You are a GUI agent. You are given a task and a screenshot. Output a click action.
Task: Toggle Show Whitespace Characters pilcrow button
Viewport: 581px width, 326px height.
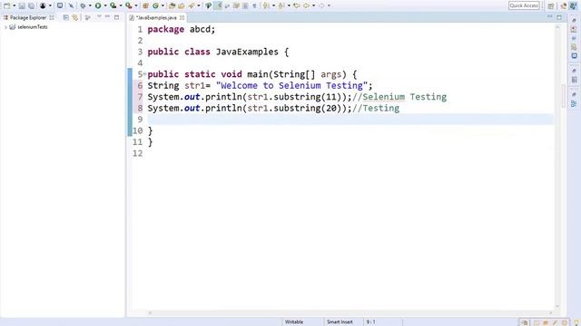[254, 5]
